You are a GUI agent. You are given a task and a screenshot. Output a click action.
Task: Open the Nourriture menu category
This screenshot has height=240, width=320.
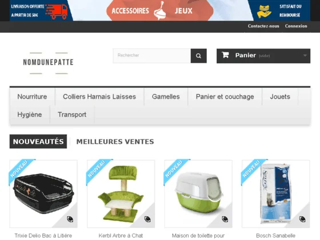[x=32, y=97]
